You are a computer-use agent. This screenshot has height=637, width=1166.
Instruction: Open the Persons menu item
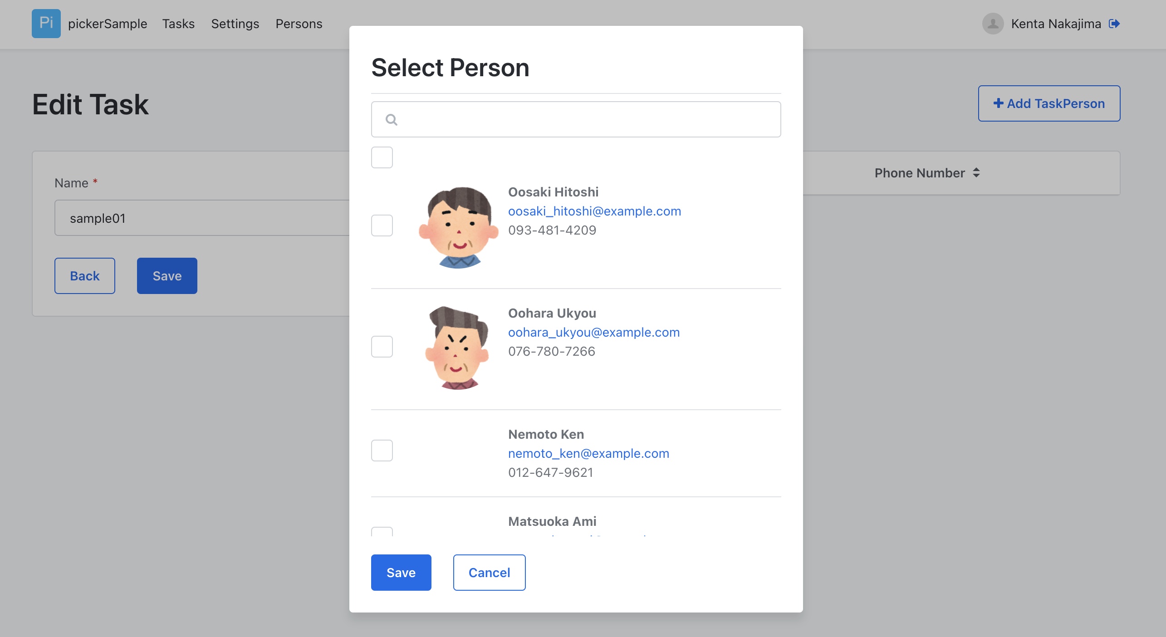(x=299, y=24)
